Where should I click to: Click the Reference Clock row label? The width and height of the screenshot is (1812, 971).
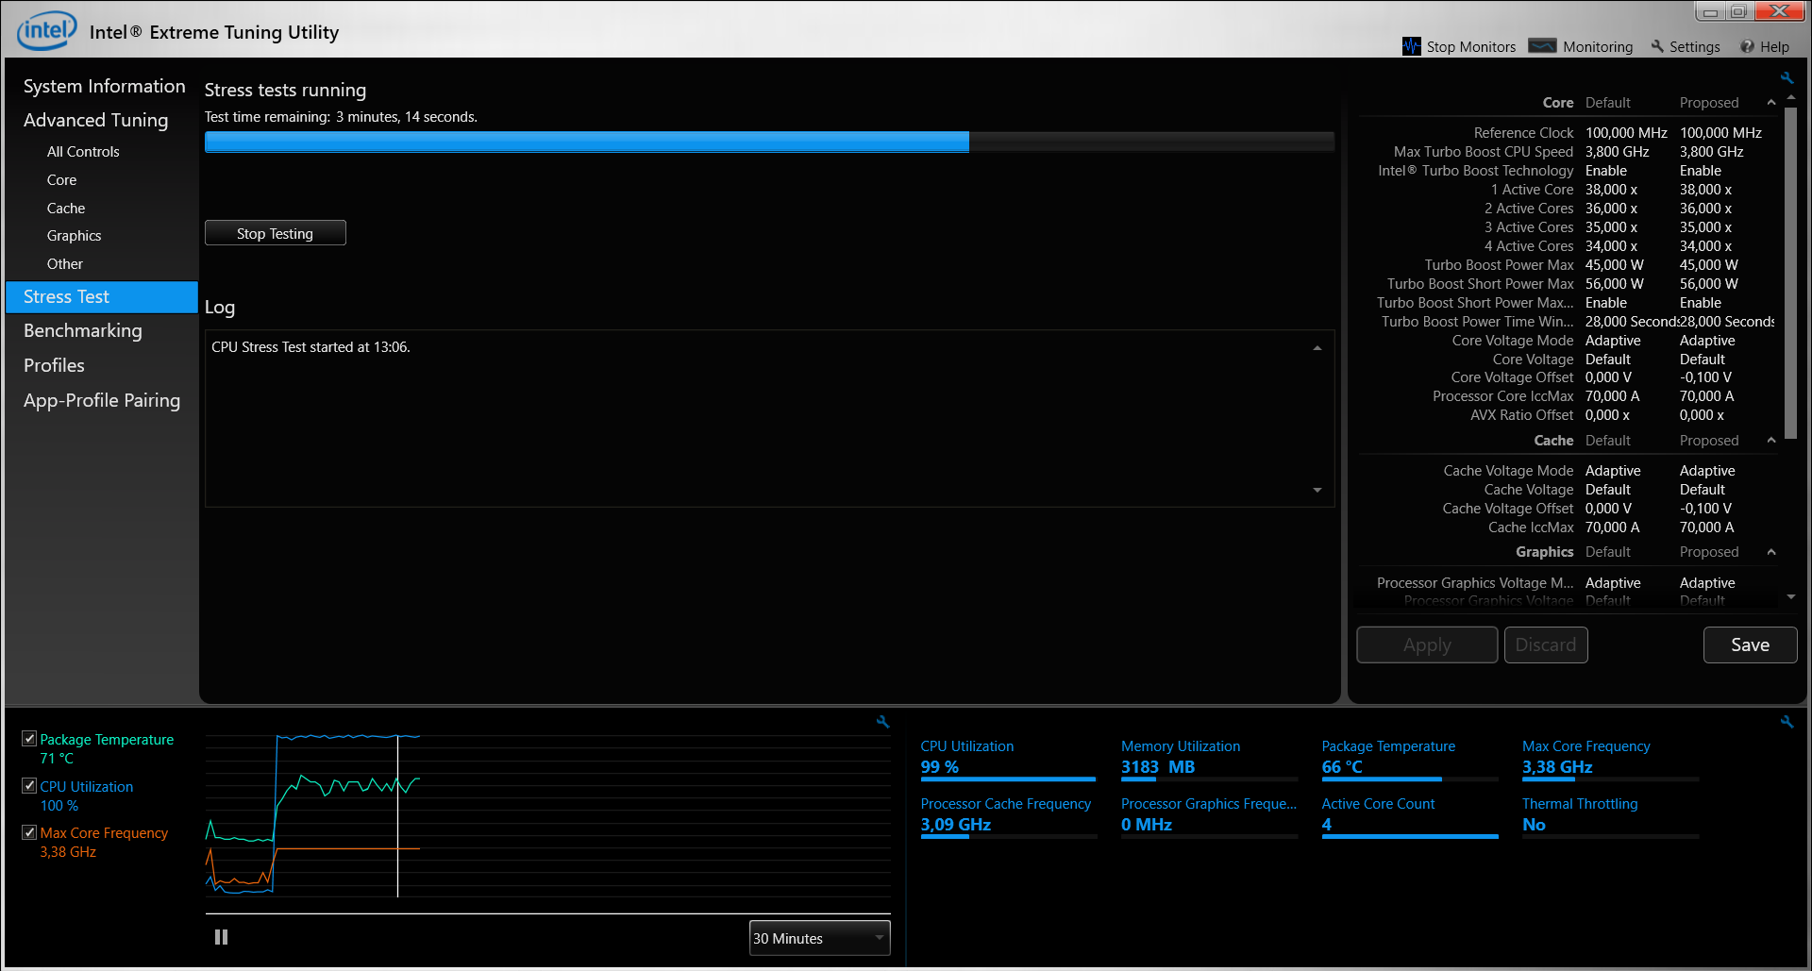pos(1523,133)
